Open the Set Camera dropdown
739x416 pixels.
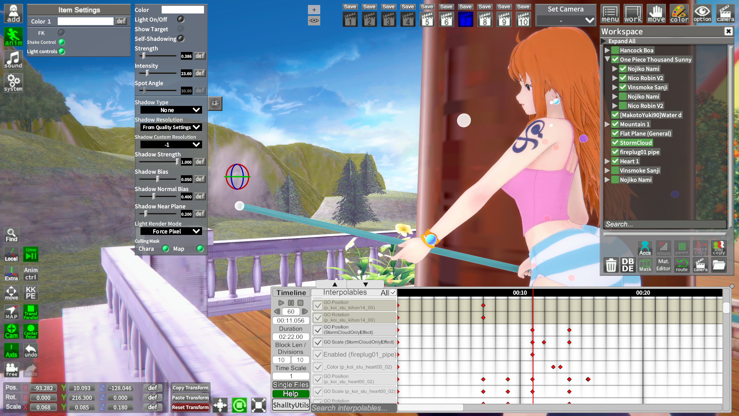click(x=566, y=20)
